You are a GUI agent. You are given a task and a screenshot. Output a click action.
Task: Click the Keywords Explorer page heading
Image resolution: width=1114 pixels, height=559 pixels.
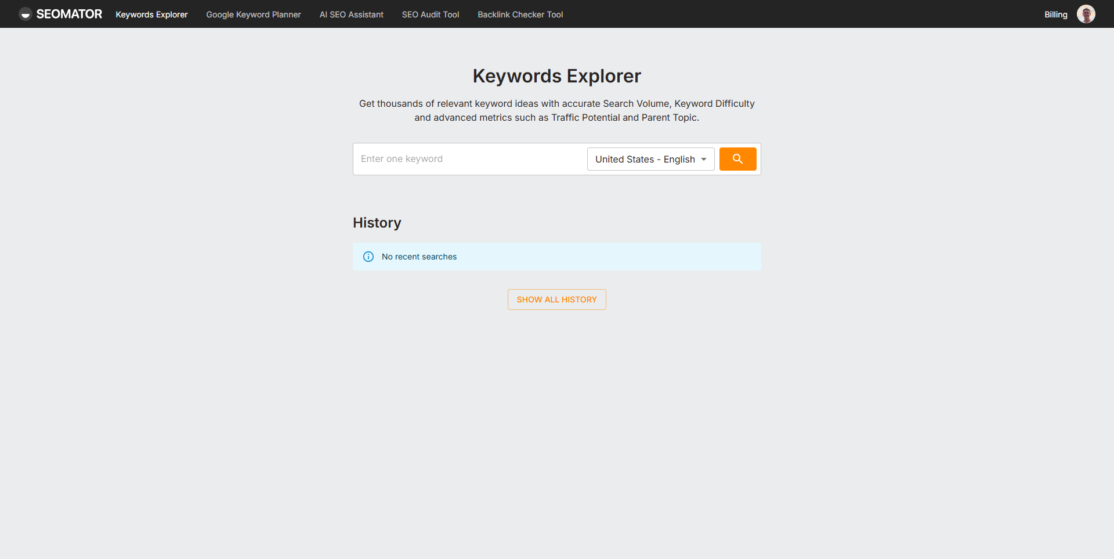click(x=556, y=76)
